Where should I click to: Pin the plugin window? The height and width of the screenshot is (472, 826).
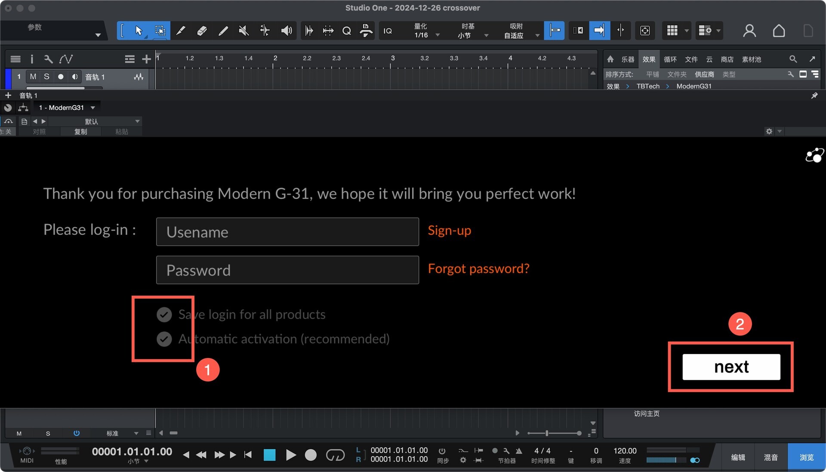tap(814, 96)
